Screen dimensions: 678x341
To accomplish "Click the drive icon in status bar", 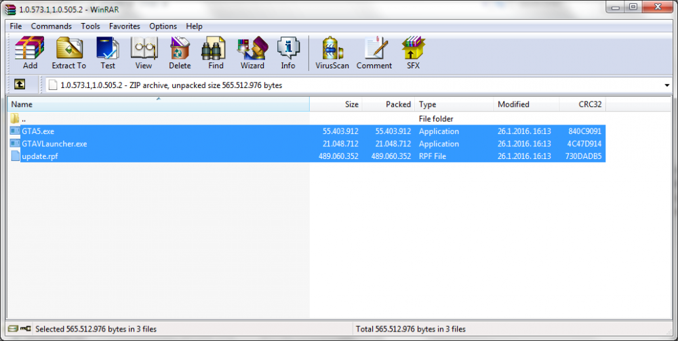I will [13, 328].
